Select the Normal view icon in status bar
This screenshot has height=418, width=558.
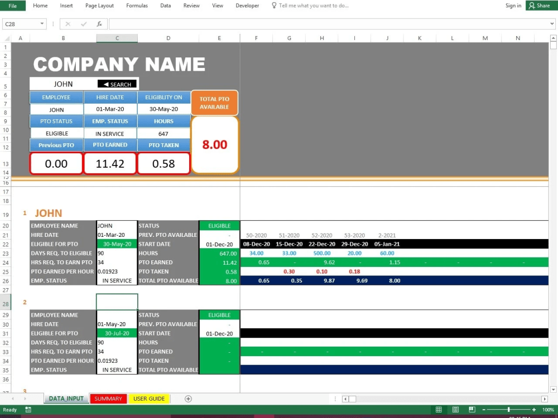pyautogui.click(x=440, y=409)
